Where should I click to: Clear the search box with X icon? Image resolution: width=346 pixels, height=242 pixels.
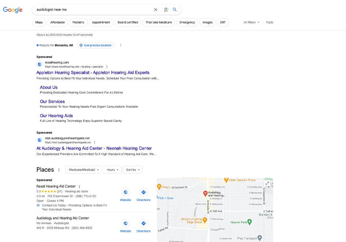156,10
